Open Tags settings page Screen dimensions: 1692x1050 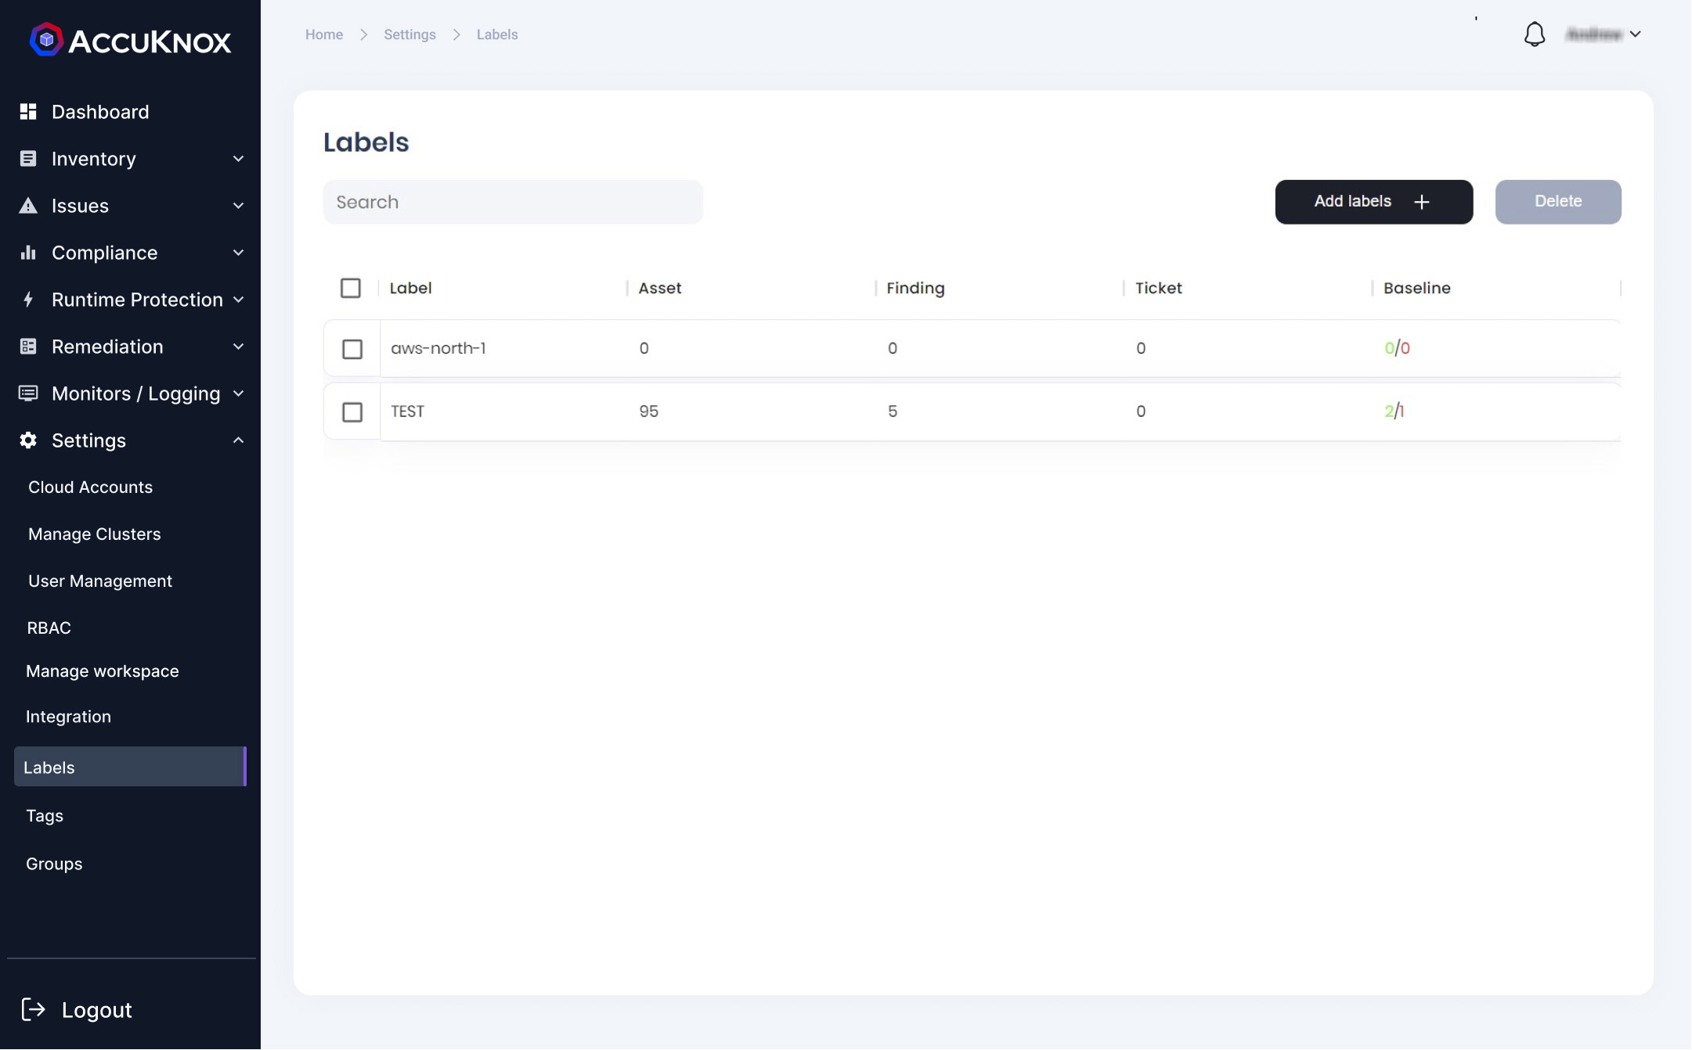[x=45, y=815]
